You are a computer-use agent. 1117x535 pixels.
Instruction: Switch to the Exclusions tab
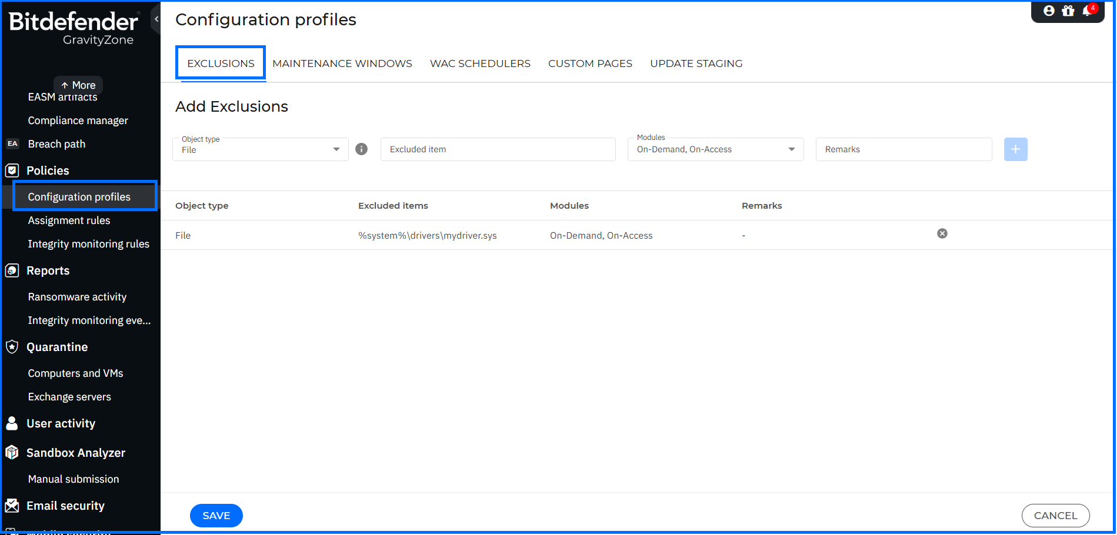coord(221,63)
